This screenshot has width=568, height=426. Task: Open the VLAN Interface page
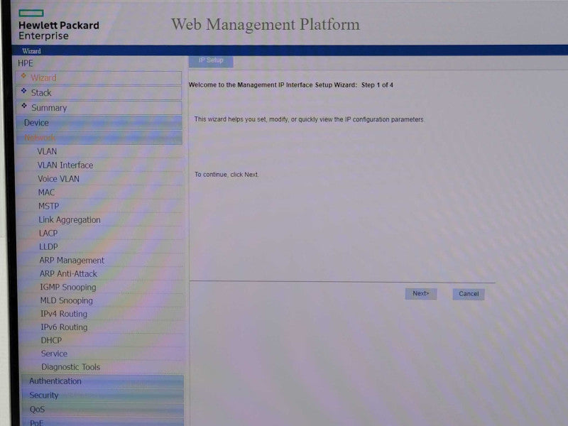pyautogui.click(x=65, y=165)
